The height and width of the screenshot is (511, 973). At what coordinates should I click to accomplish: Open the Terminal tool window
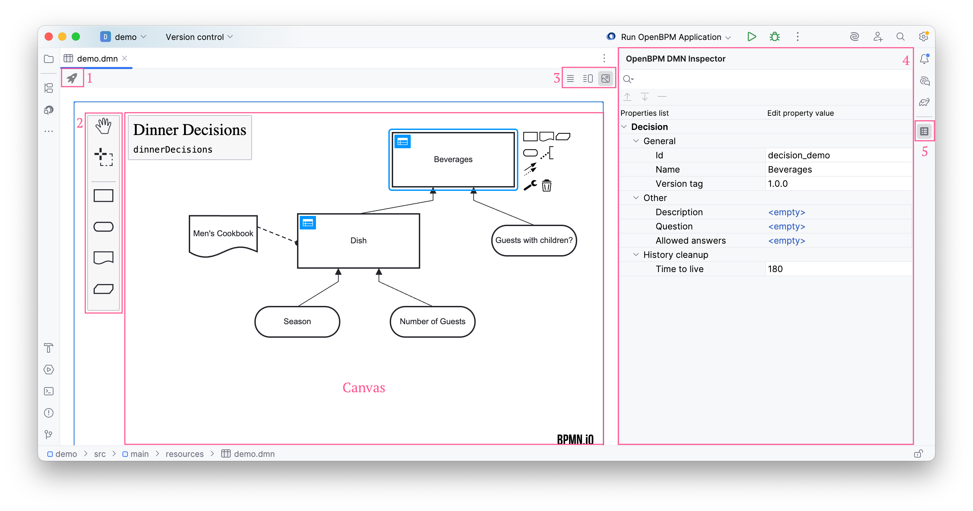[49, 391]
